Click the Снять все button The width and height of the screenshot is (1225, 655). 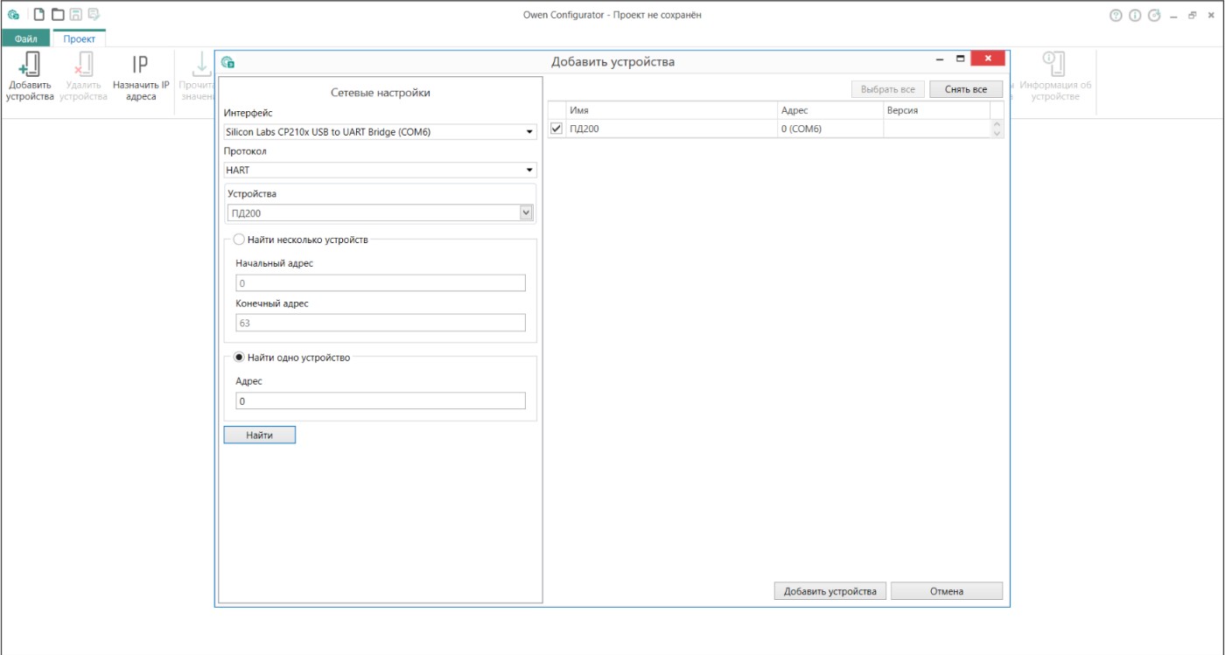[966, 89]
